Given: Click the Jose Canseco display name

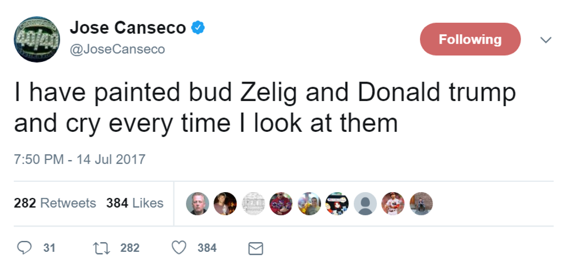Looking at the screenshot, I should [129, 28].
